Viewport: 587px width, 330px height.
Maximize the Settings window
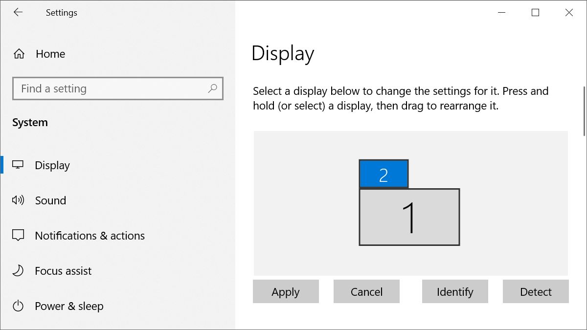click(x=535, y=13)
